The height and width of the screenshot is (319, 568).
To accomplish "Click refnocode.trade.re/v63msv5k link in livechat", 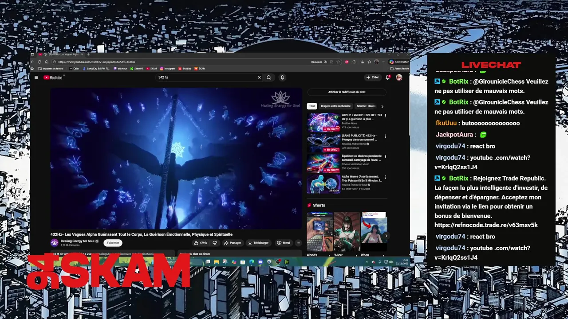I will 486,225.
